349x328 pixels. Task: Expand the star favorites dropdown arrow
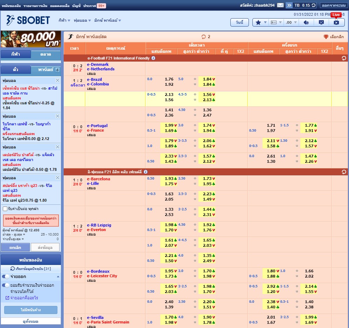coord(265,22)
